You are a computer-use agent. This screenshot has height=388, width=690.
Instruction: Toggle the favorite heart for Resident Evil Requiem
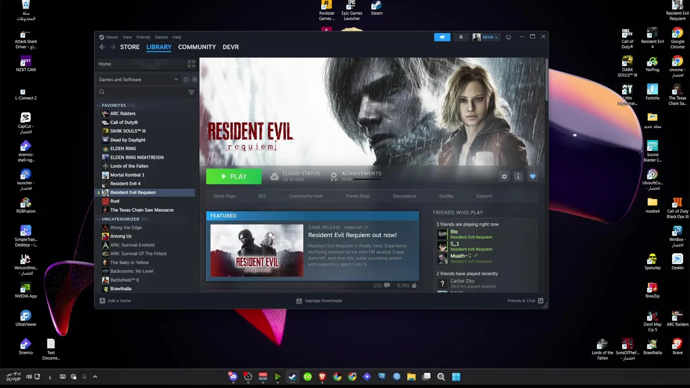[533, 177]
